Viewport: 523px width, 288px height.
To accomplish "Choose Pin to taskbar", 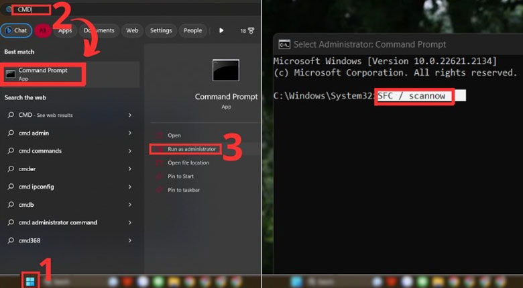I will point(184,190).
